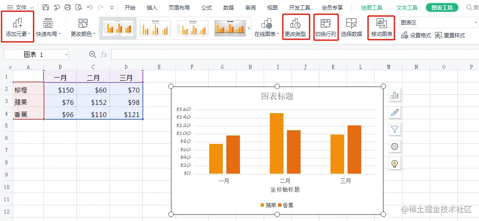The width and height of the screenshot is (479, 221).
Task: Switch to the 文本工具 tab
Action: (x=407, y=8)
